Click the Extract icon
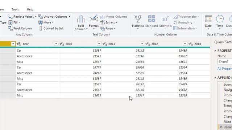232x130 pixels. [x=102, y=22]
